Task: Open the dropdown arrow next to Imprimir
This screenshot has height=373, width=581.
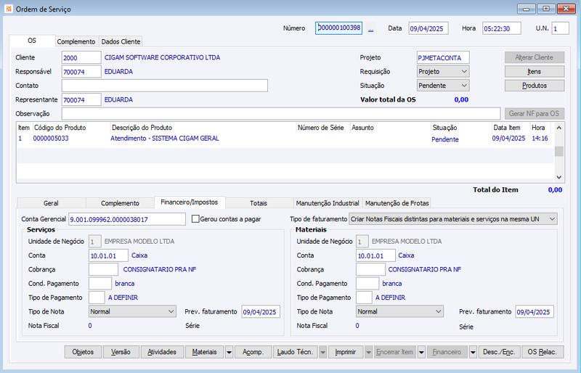Action: tap(368, 352)
